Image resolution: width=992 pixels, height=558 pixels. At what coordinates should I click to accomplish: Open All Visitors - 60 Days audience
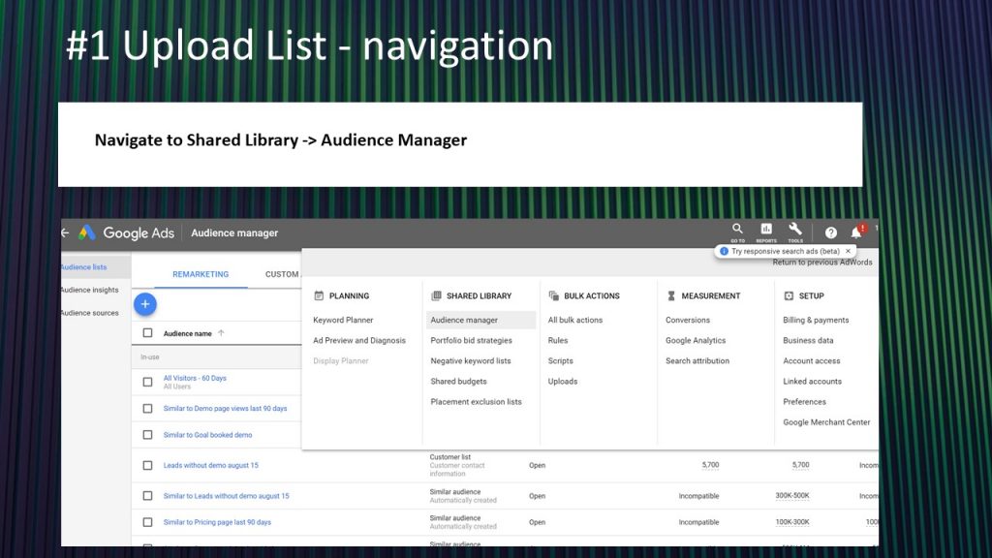[x=195, y=379]
